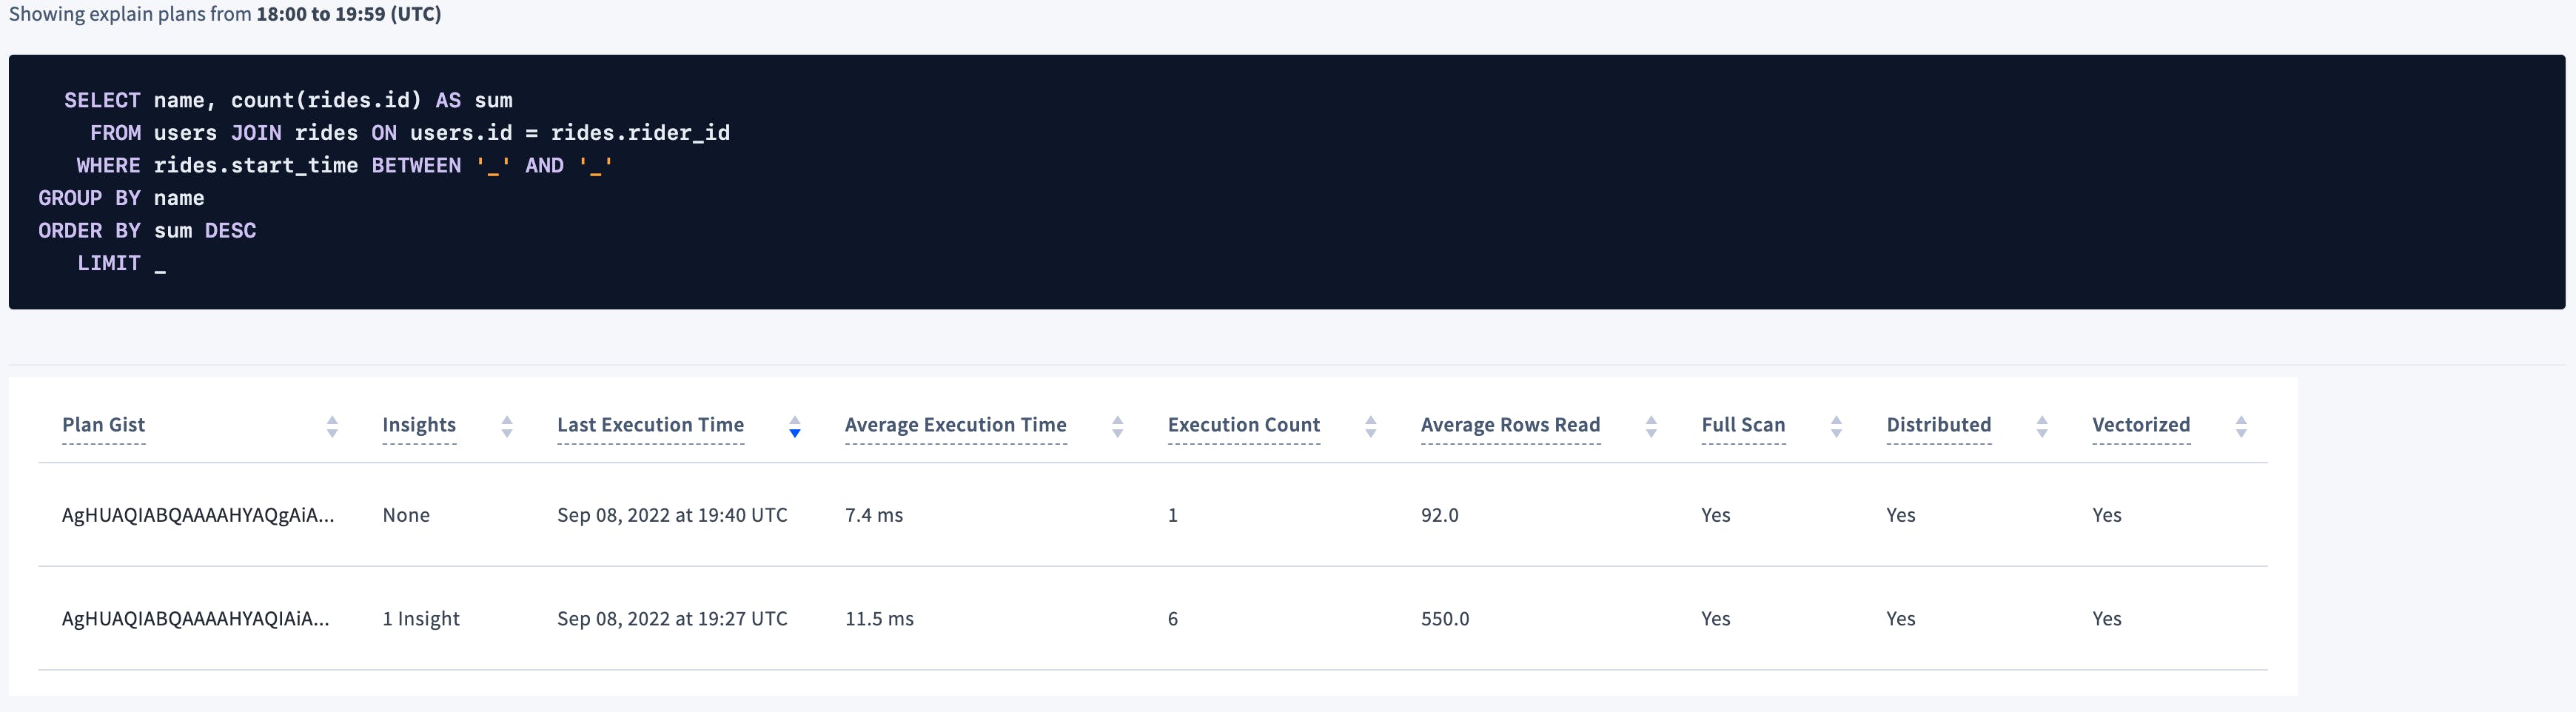The image size is (2576, 712).
Task: Toggle Last Execution Time sort arrow
Action: coord(795,427)
